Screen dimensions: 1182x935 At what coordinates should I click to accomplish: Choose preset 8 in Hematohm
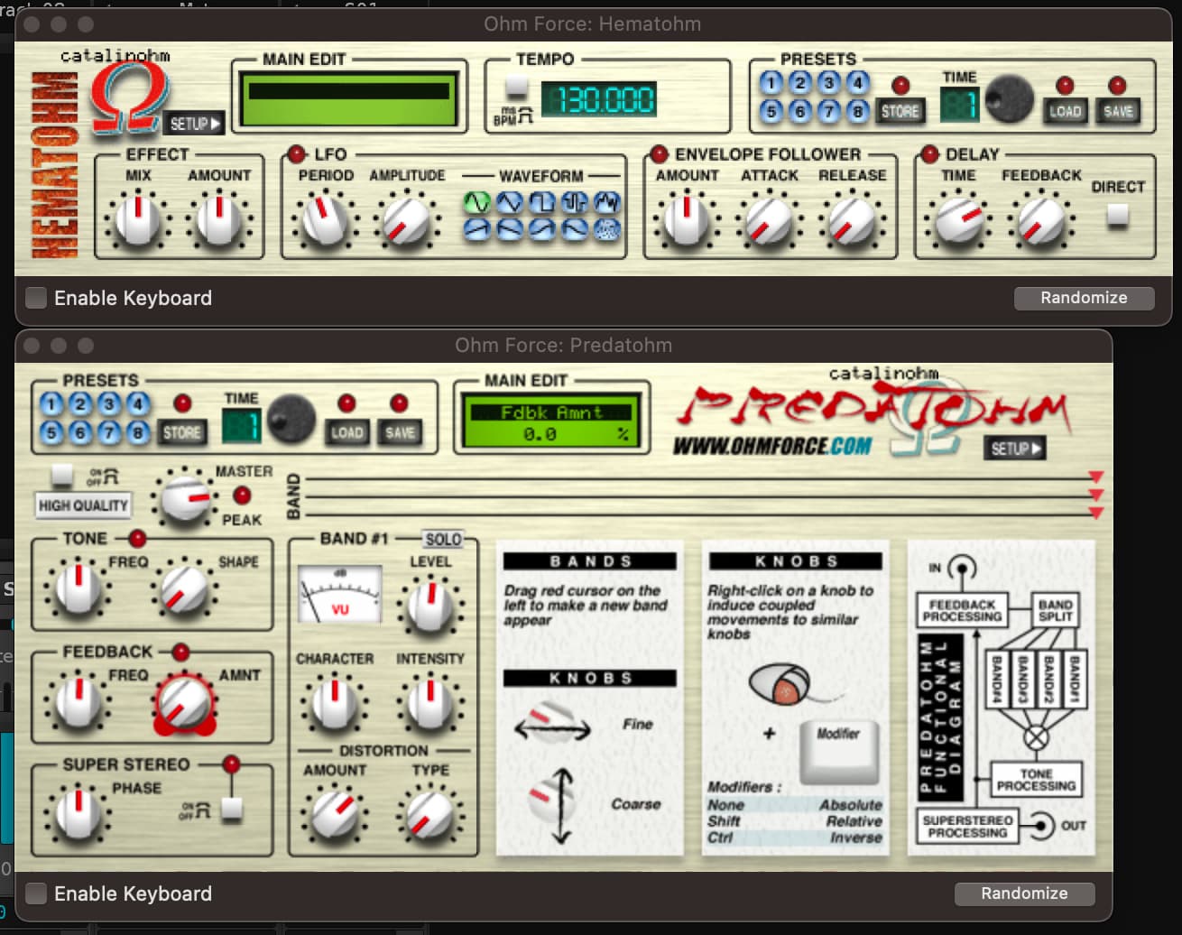pyautogui.click(x=857, y=111)
